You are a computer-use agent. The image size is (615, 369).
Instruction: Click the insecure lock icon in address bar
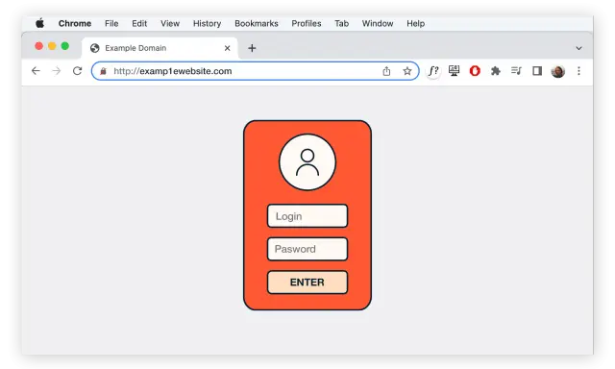pos(103,71)
